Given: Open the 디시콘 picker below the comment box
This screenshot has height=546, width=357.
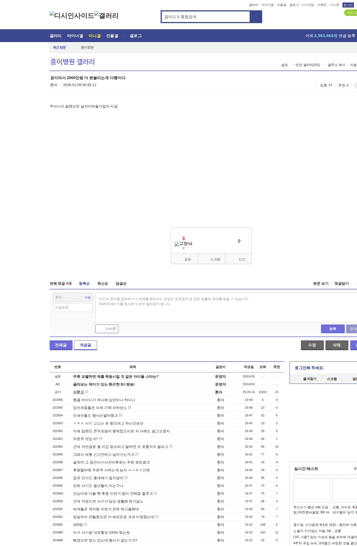Looking at the screenshot, I should pos(107,329).
